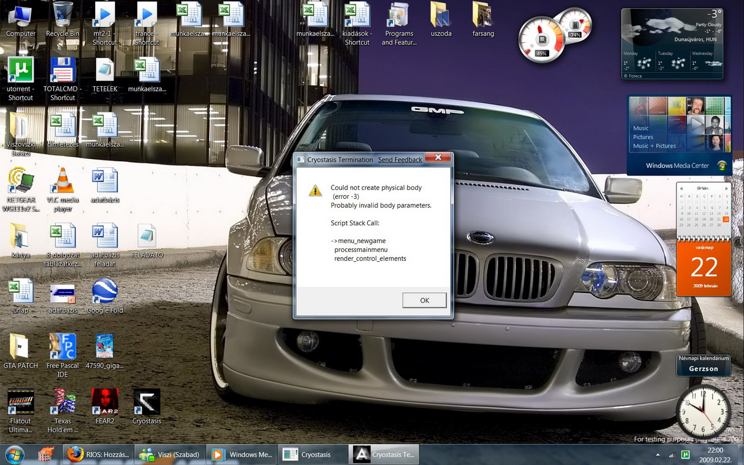The image size is (744, 465).
Task: Go to next month in calendar gadget
Action: [x=726, y=188]
